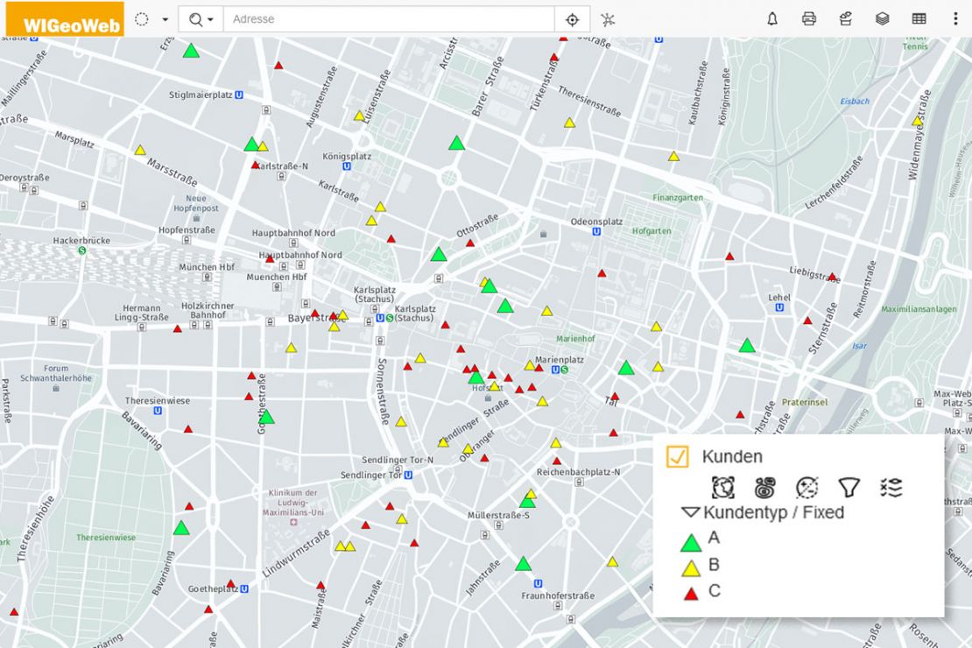This screenshot has width=972, height=648.
Task: Uncheck the Kunden layer checkbox
Action: [677, 456]
